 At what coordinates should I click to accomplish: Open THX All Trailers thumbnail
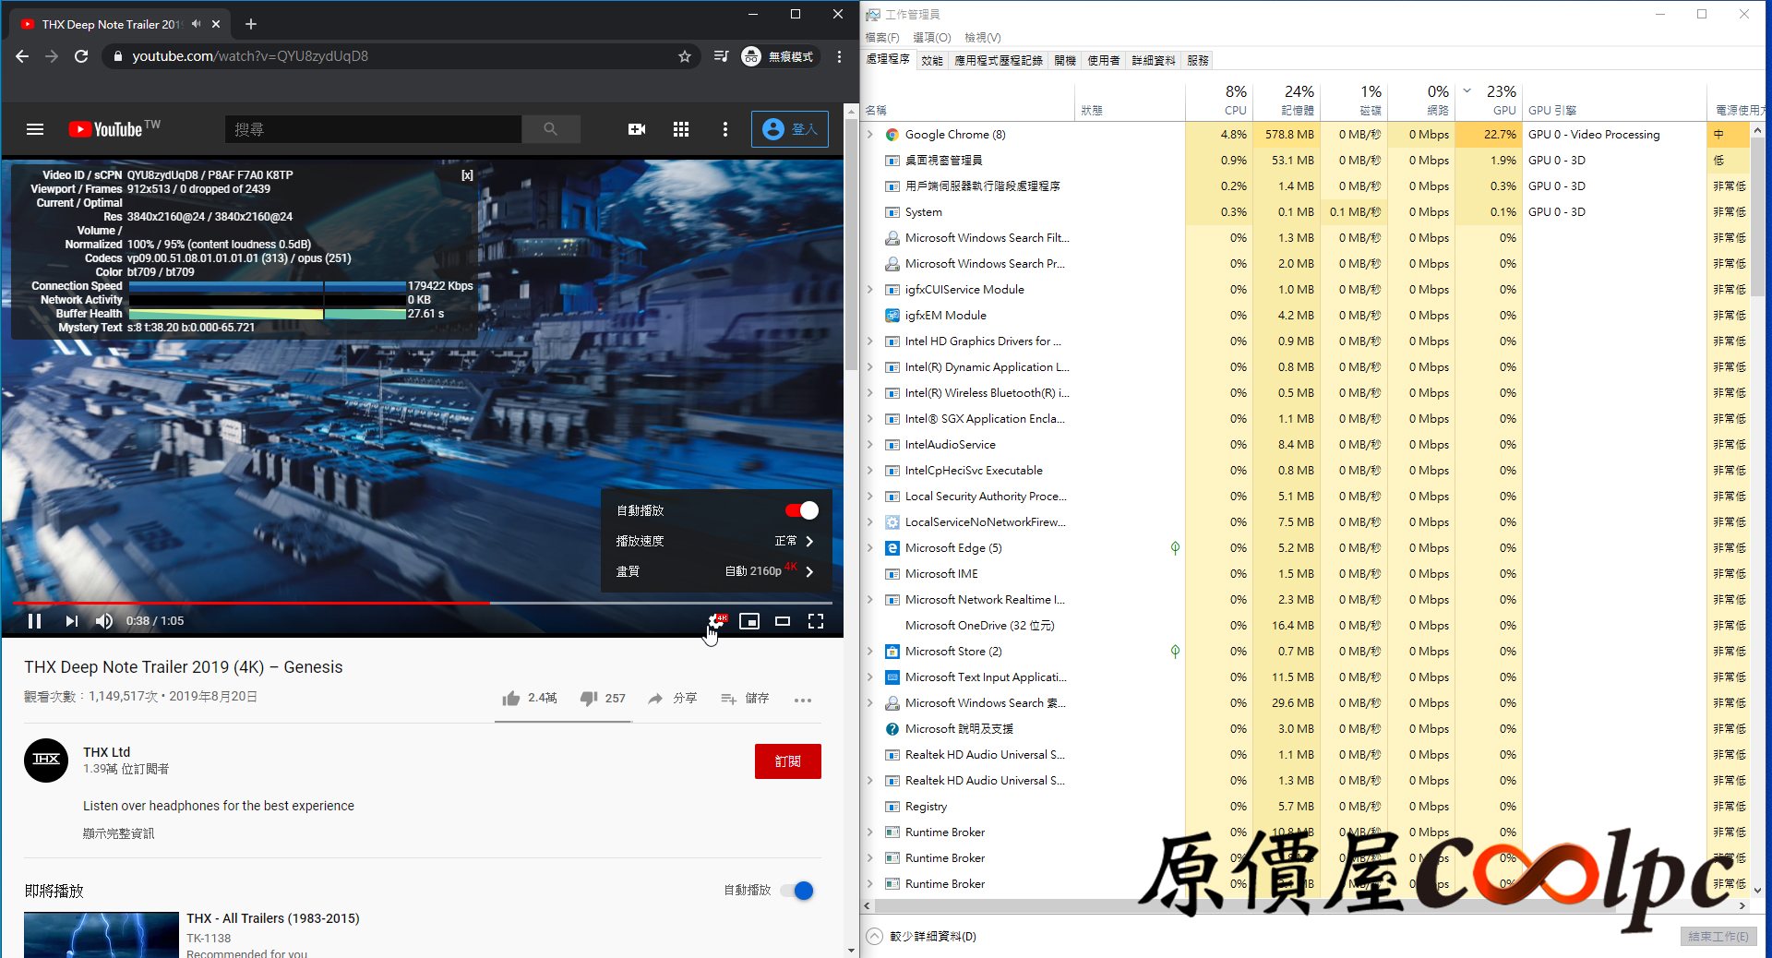(102, 935)
